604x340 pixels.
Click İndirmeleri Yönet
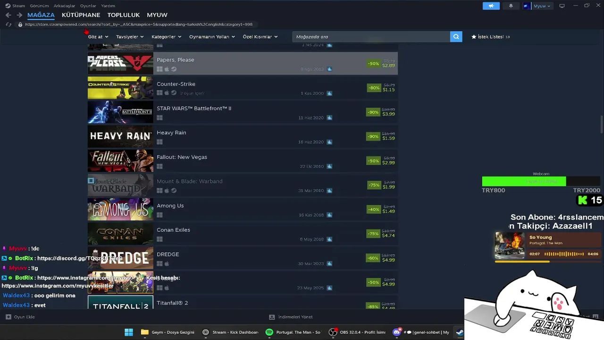point(291,317)
